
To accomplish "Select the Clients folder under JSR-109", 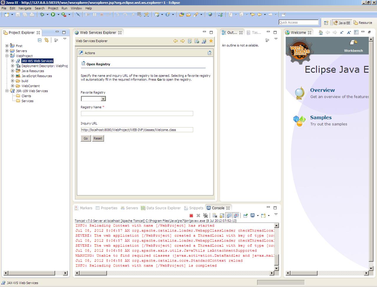I will click(24, 96).
